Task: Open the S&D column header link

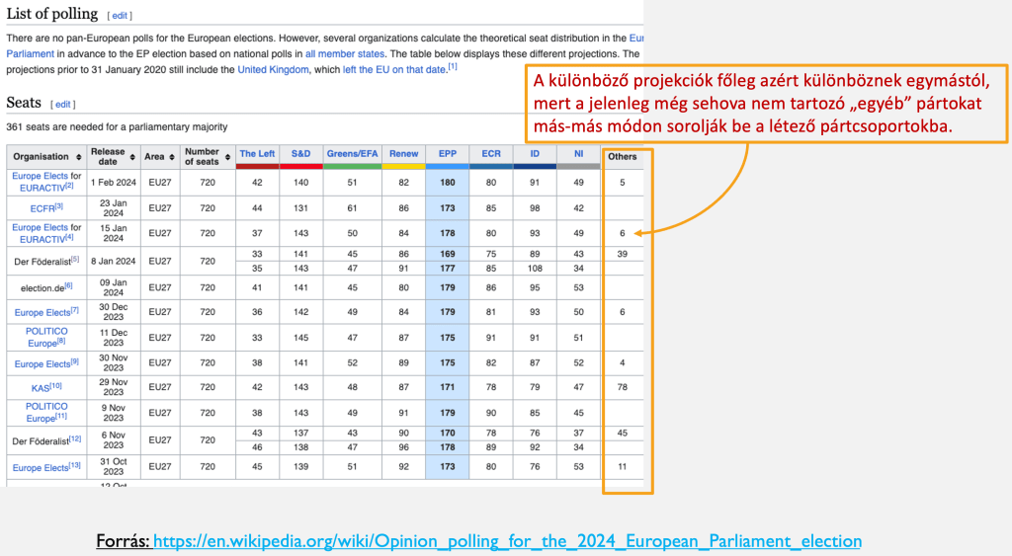Action: (x=300, y=154)
